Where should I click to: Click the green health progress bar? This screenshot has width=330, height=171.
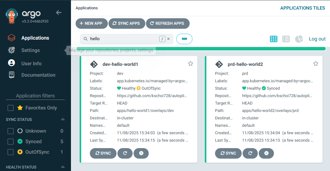point(201,49)
